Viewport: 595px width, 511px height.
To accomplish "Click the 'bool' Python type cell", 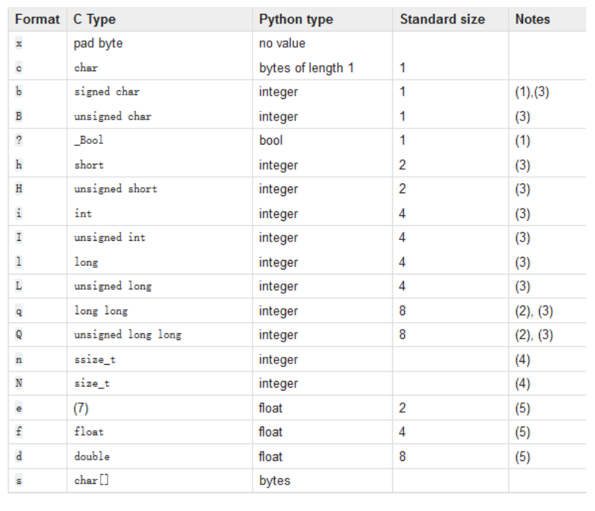I will click(271, 140).
